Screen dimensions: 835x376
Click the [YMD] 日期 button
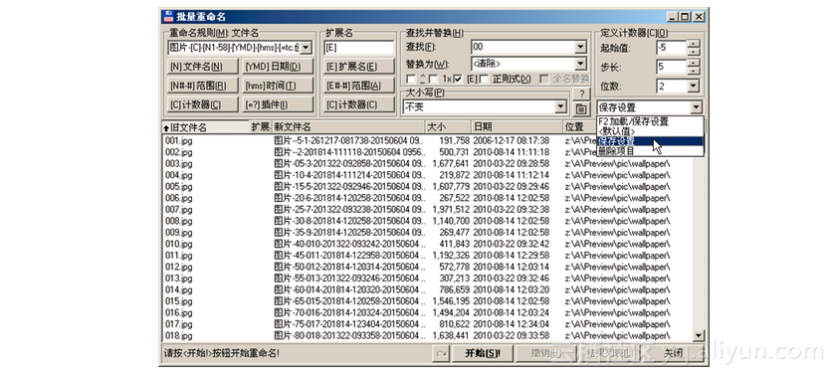(278, 67)
